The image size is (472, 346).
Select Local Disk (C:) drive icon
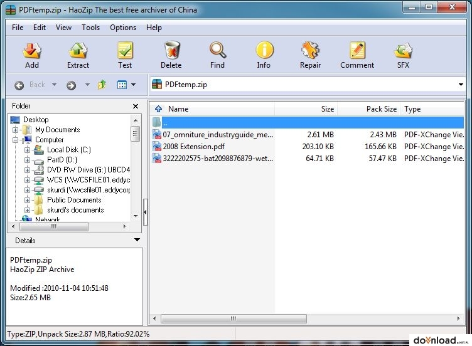point(39,150)
